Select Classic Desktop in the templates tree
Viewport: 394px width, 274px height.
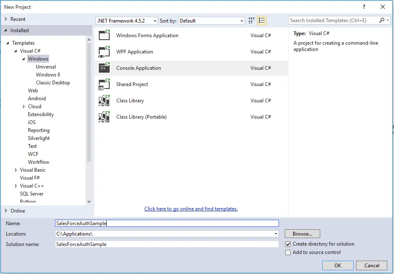[53, 83]
